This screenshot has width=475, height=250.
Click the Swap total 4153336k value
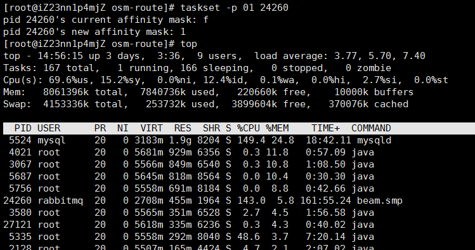[x=66, y=104]
